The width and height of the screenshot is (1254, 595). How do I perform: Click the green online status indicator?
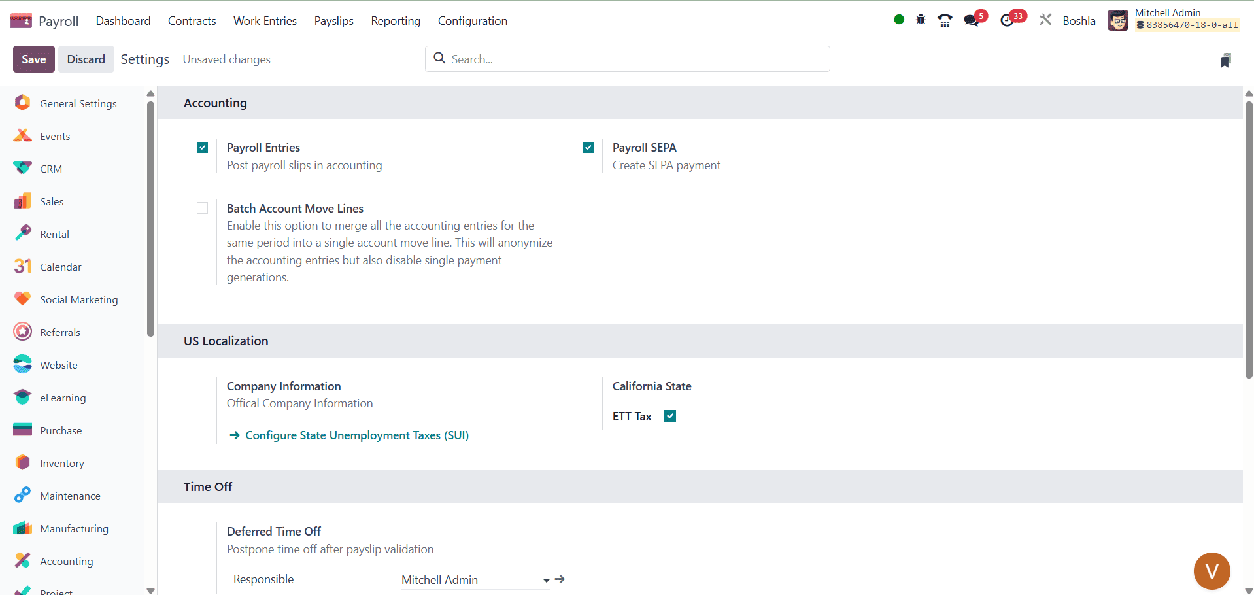tap(899, 20)
